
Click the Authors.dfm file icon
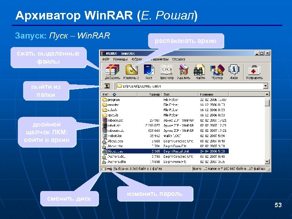105,162
